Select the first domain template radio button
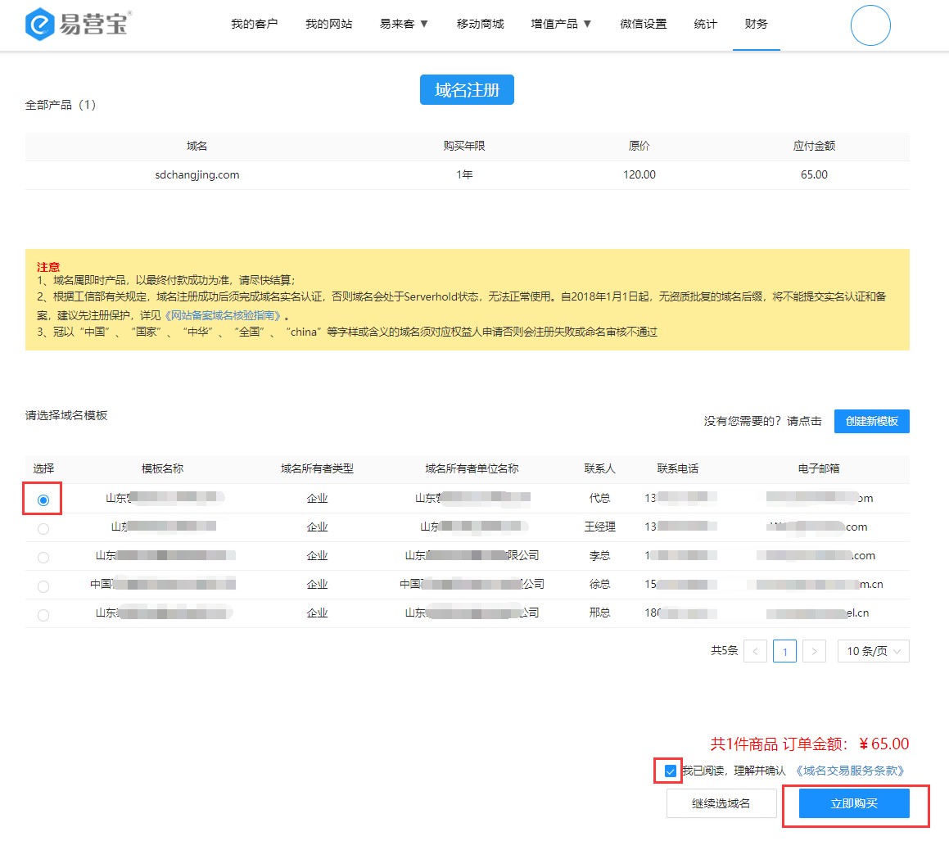 (43, 500)
